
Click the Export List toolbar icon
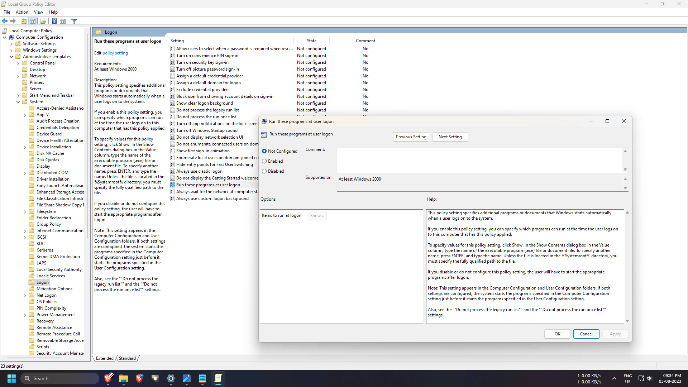click(x=43, y=21)
